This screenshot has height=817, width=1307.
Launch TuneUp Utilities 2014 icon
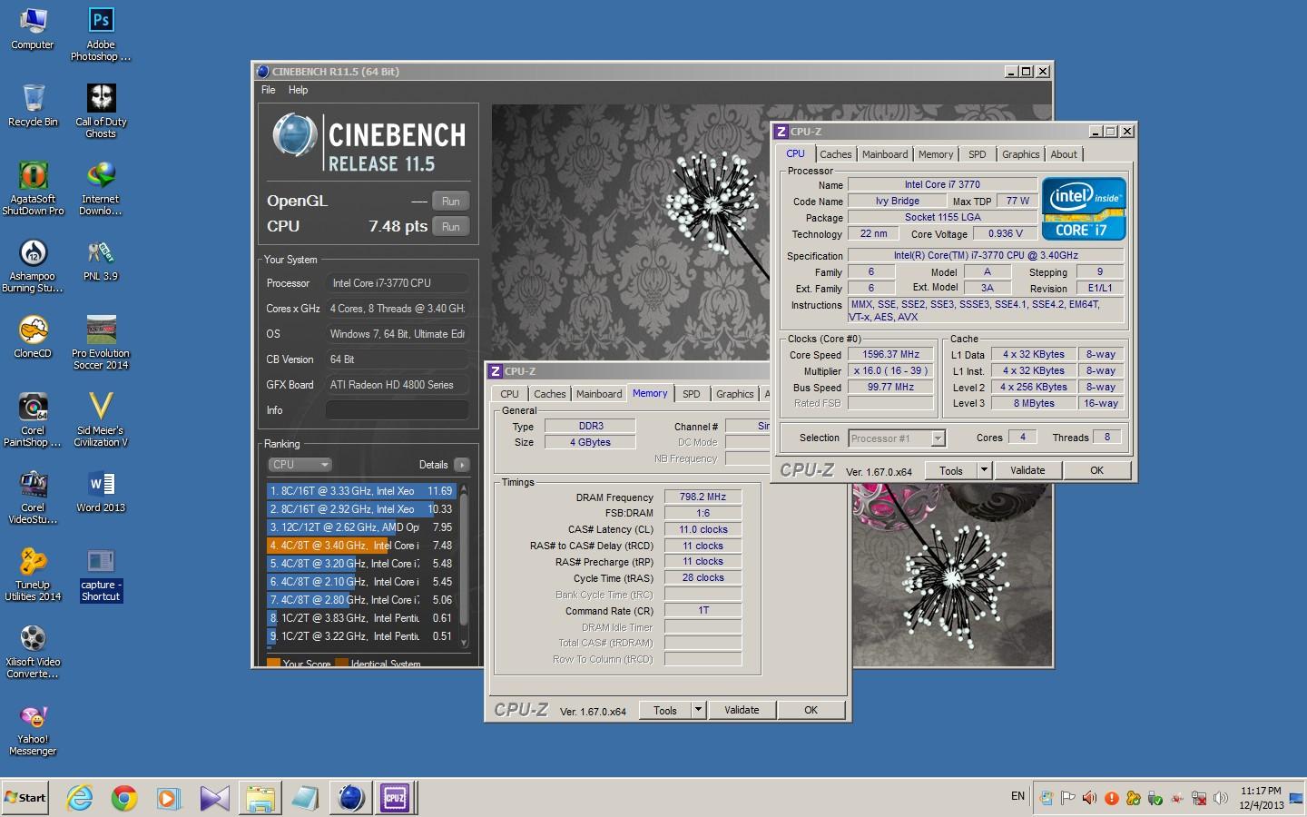click(x=33, y=574)
